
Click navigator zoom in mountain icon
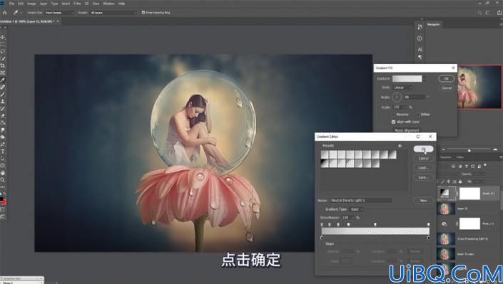[496, 149]
